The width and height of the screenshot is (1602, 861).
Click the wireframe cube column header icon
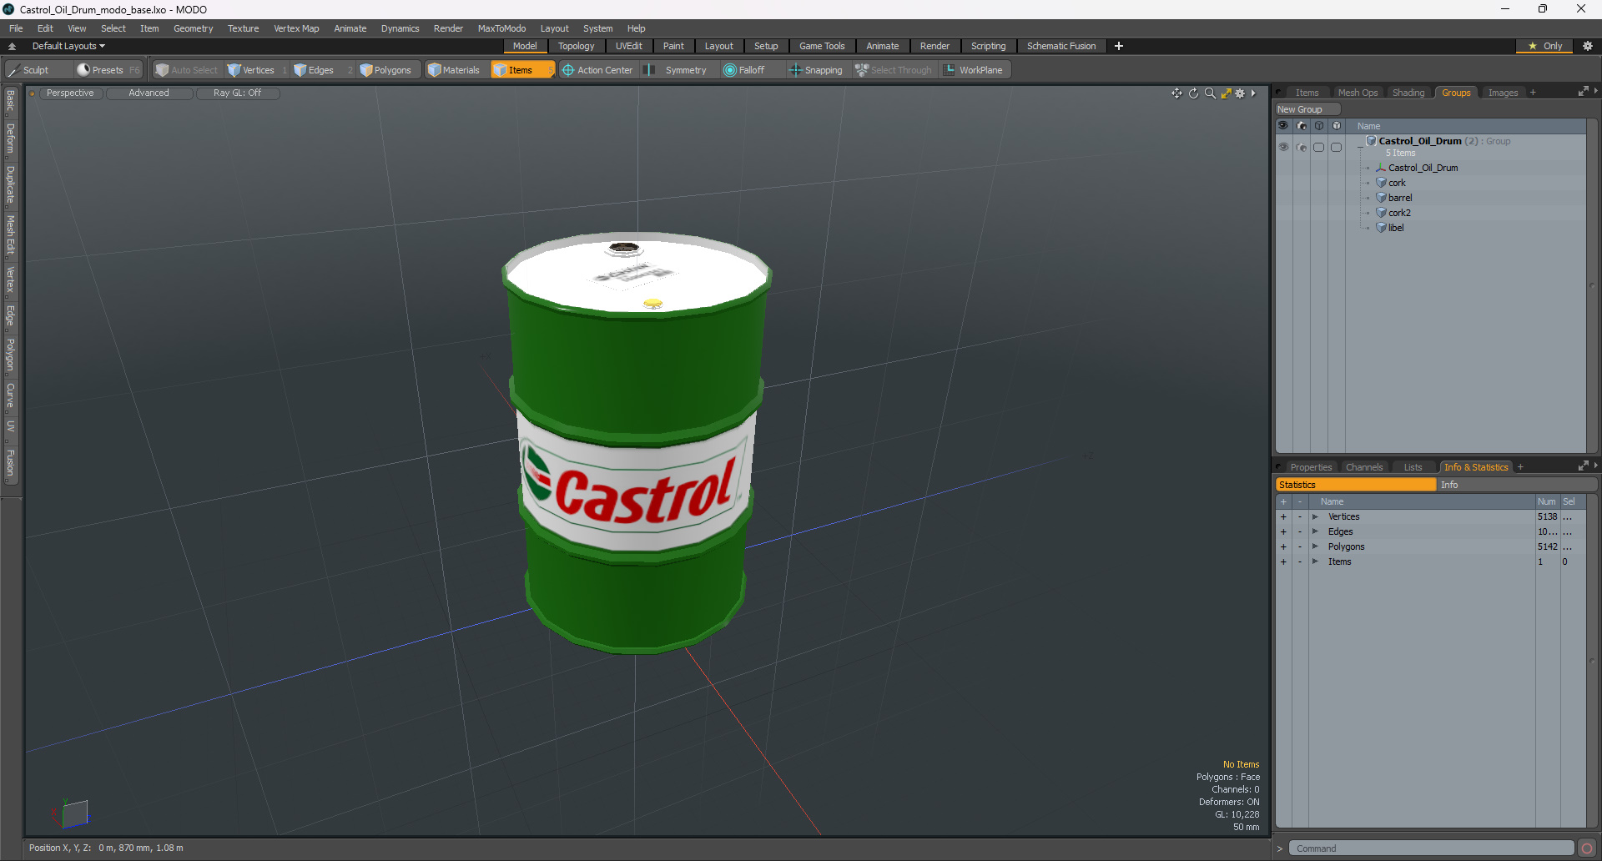(1319, 126)
